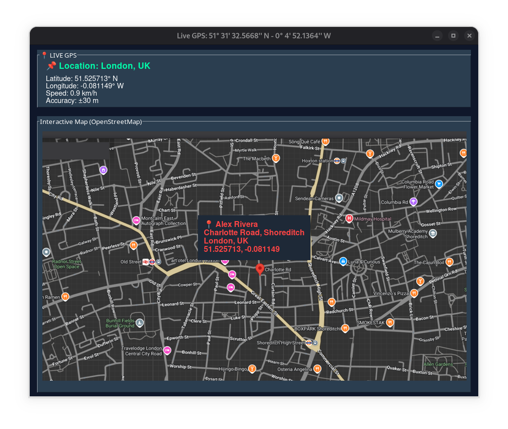Click the BOXPARK Shoreditch marker
The width and height of the screenshot is (508, 429).
coord(345,328)
